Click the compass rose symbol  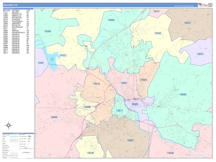tap(8, 125)
